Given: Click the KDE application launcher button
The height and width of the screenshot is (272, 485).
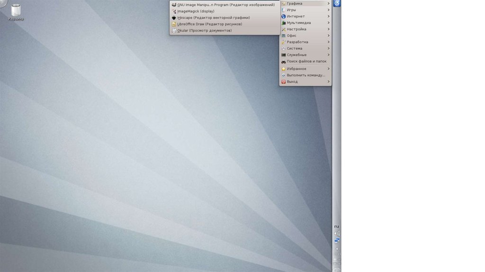Looking at the screenshot, I should (337, 4).
